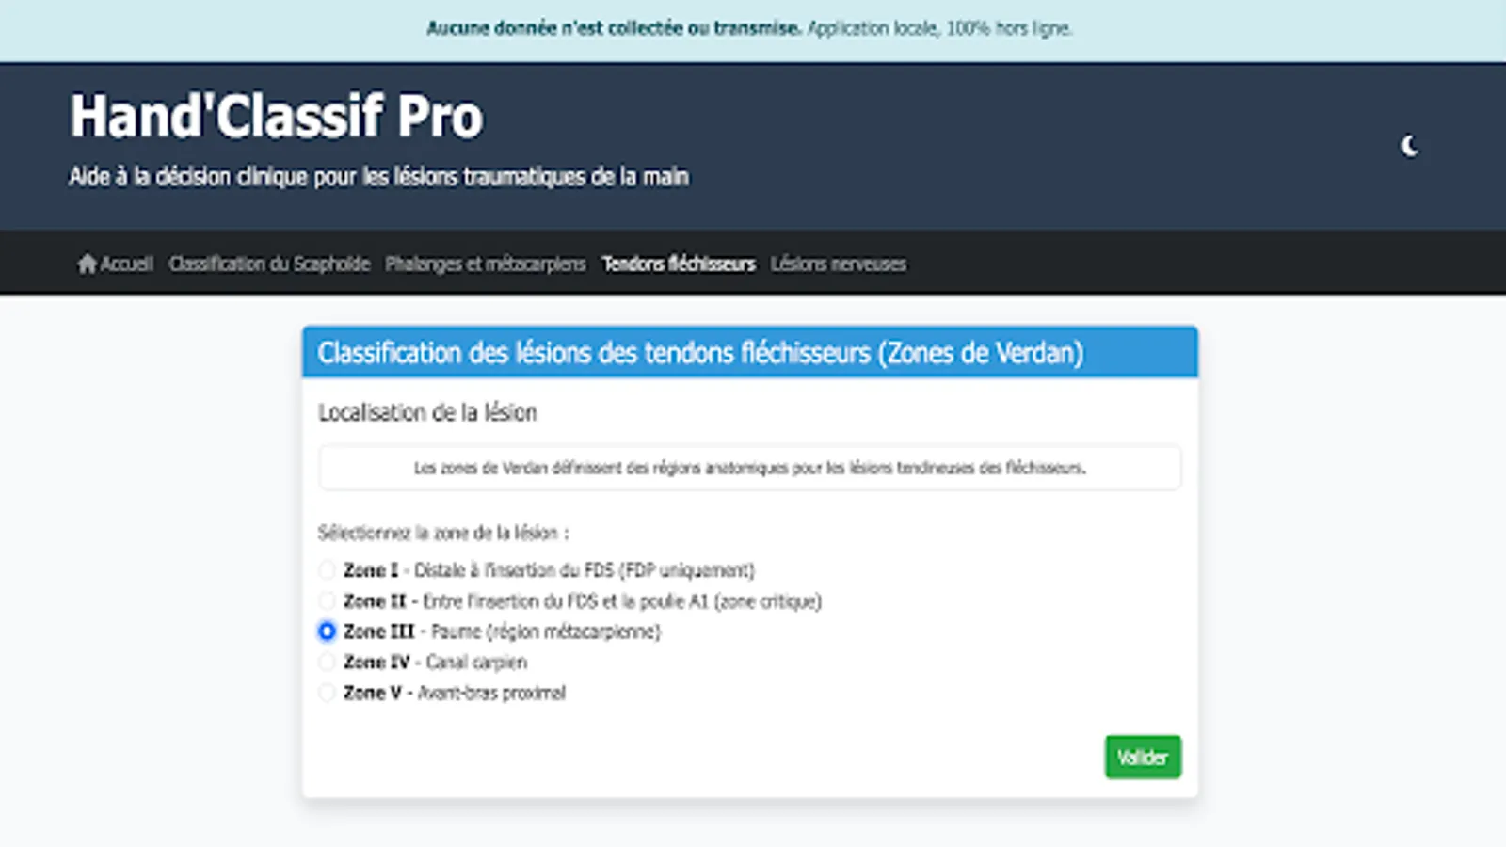Select Zone II, the critical A1 zone

[327, 600]
